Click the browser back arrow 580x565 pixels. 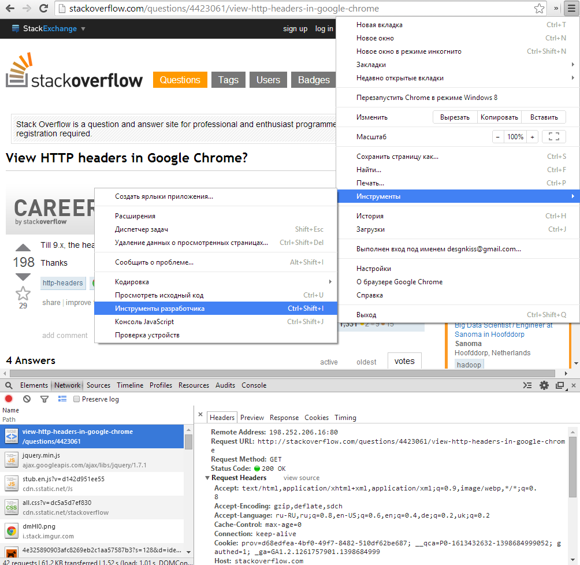10,8
